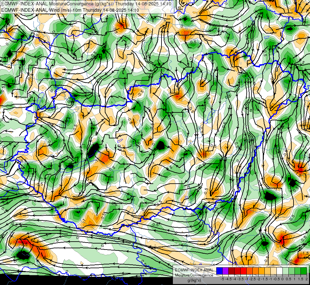This screenshot has width=310, height=285.
Task: Click the '-3.5' tick on the legend scale
Action: [240, 279]
